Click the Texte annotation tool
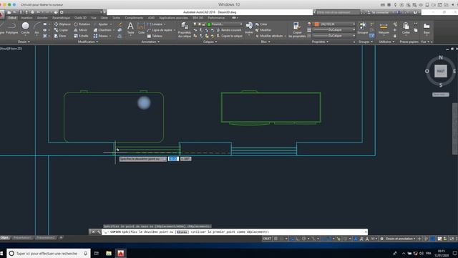The image size is (458, 258). point(130,29)
